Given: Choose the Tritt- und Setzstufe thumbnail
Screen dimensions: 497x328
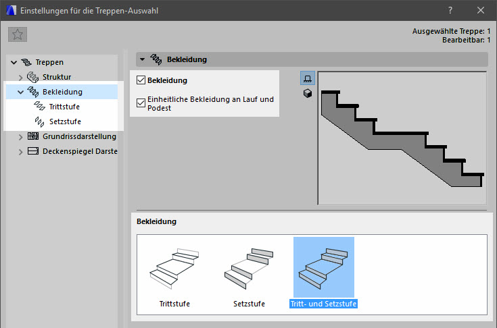Looking at the screenshot, I should (324, 267).
